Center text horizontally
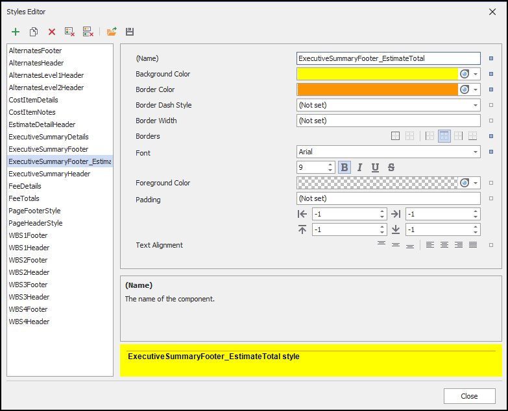The width and height of the screenshot is (508, 411). click(444, 244)
